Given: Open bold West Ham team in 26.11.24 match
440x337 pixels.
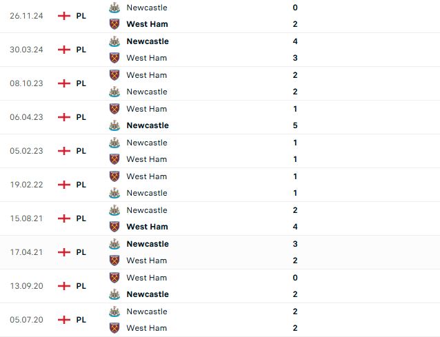Looking at the screenshot, I should tap(148, 24).
